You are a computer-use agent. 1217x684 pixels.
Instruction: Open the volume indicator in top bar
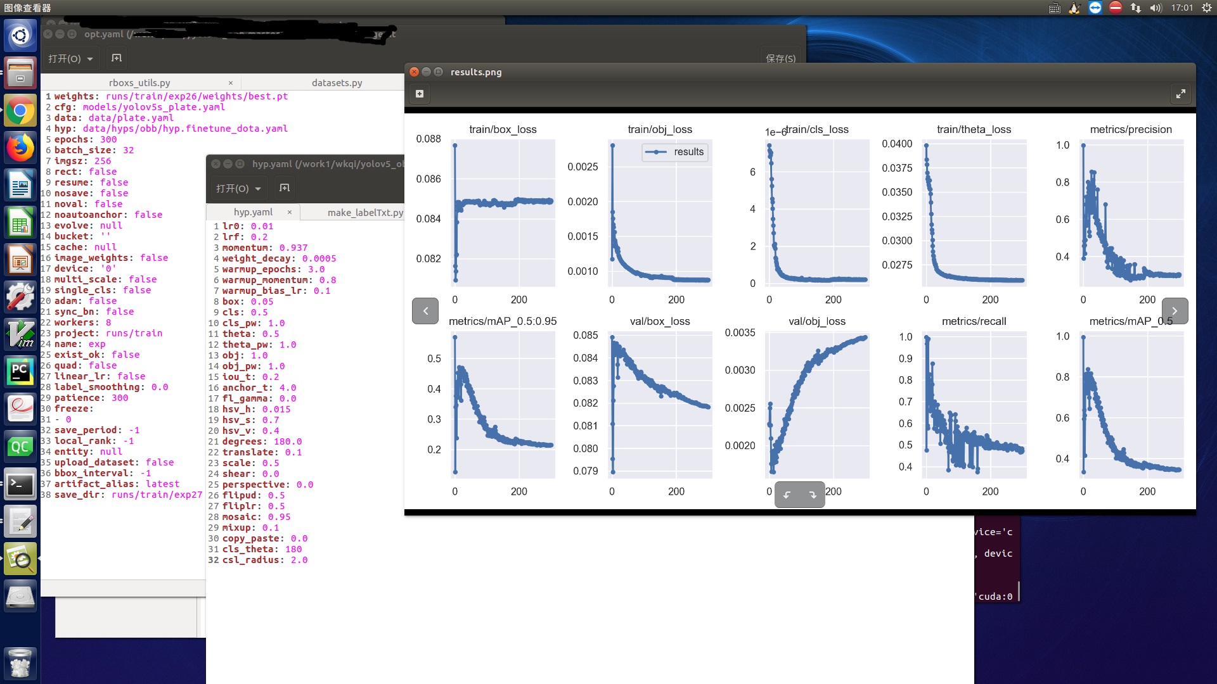(1156, 8)
